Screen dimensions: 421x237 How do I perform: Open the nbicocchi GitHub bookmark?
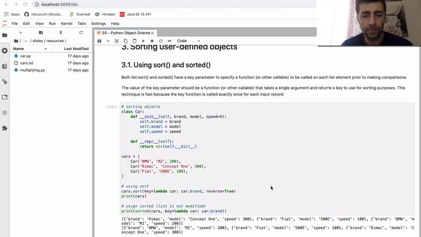(x=43, y=14)
